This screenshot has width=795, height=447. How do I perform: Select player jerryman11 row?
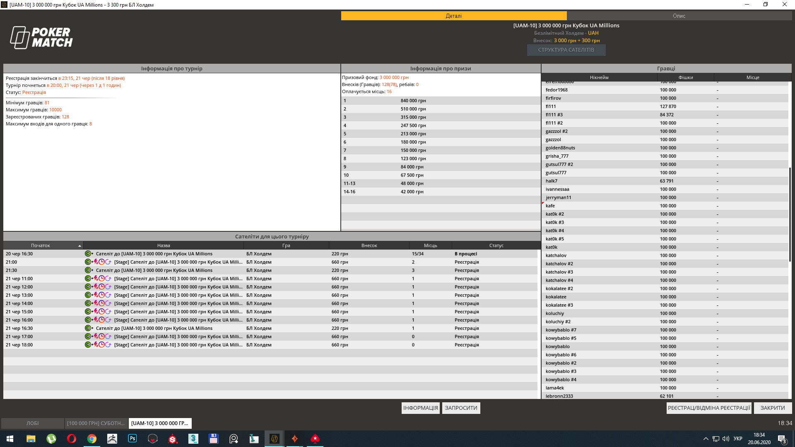tap(665, 197)
